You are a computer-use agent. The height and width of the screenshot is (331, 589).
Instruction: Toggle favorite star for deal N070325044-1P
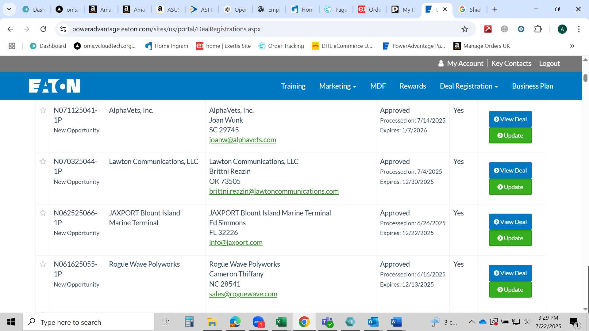(x=43, y=162)
